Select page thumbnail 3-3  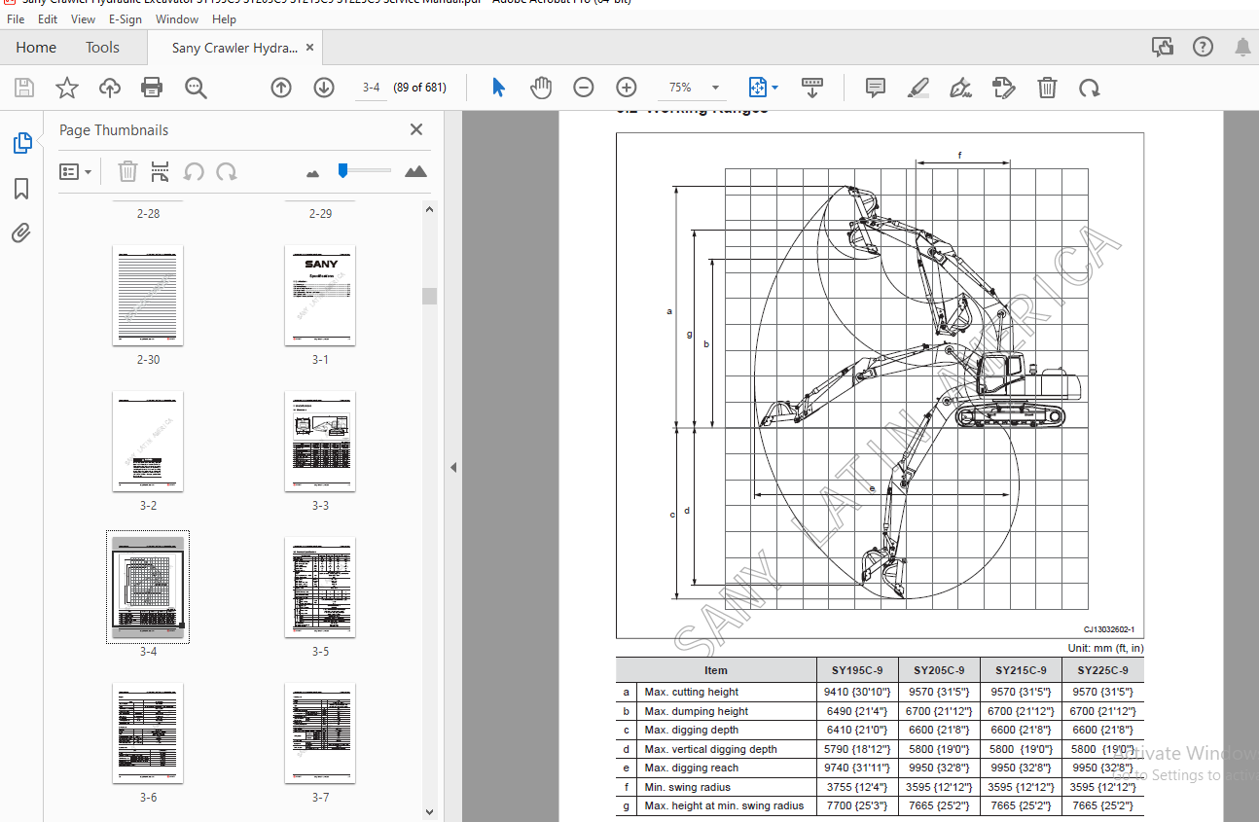coord(320,442)
